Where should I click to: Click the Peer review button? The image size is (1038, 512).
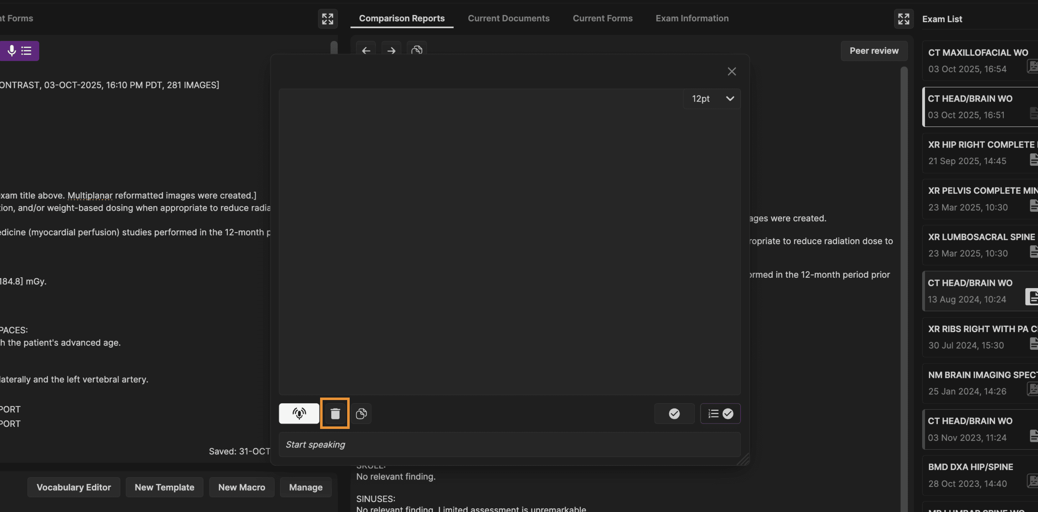pyautogui.click(x=874, y=50)
